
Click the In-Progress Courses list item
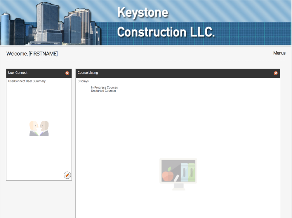click(x=104, y=87)
